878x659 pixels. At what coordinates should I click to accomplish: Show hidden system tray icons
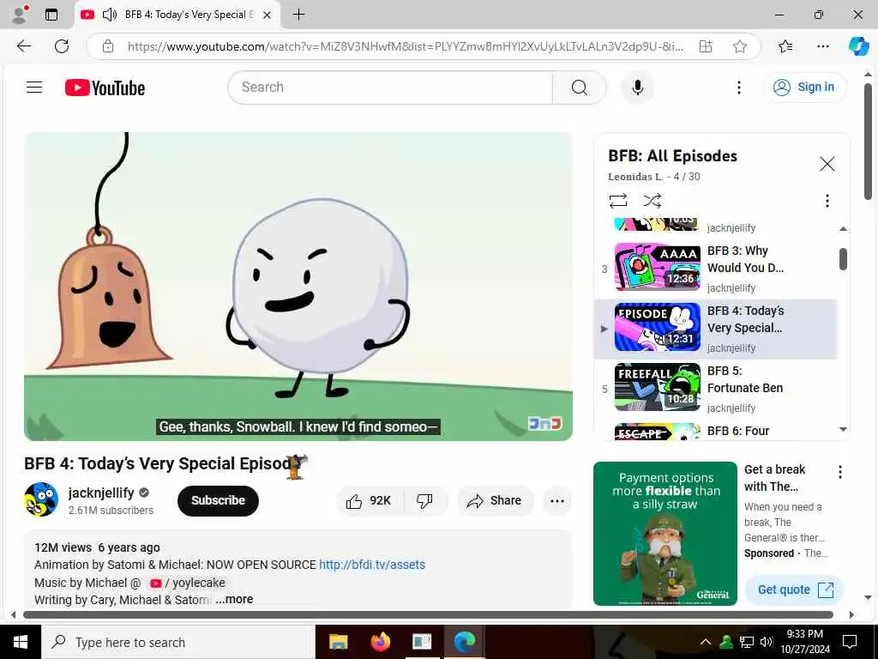click(706, 642)
